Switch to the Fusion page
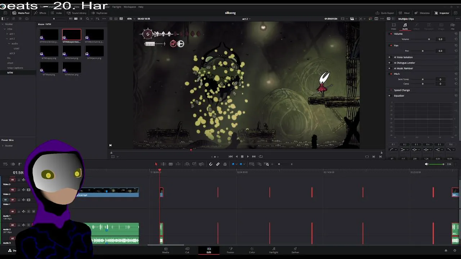This screenshot has height=259, width=461. point(230,250)
